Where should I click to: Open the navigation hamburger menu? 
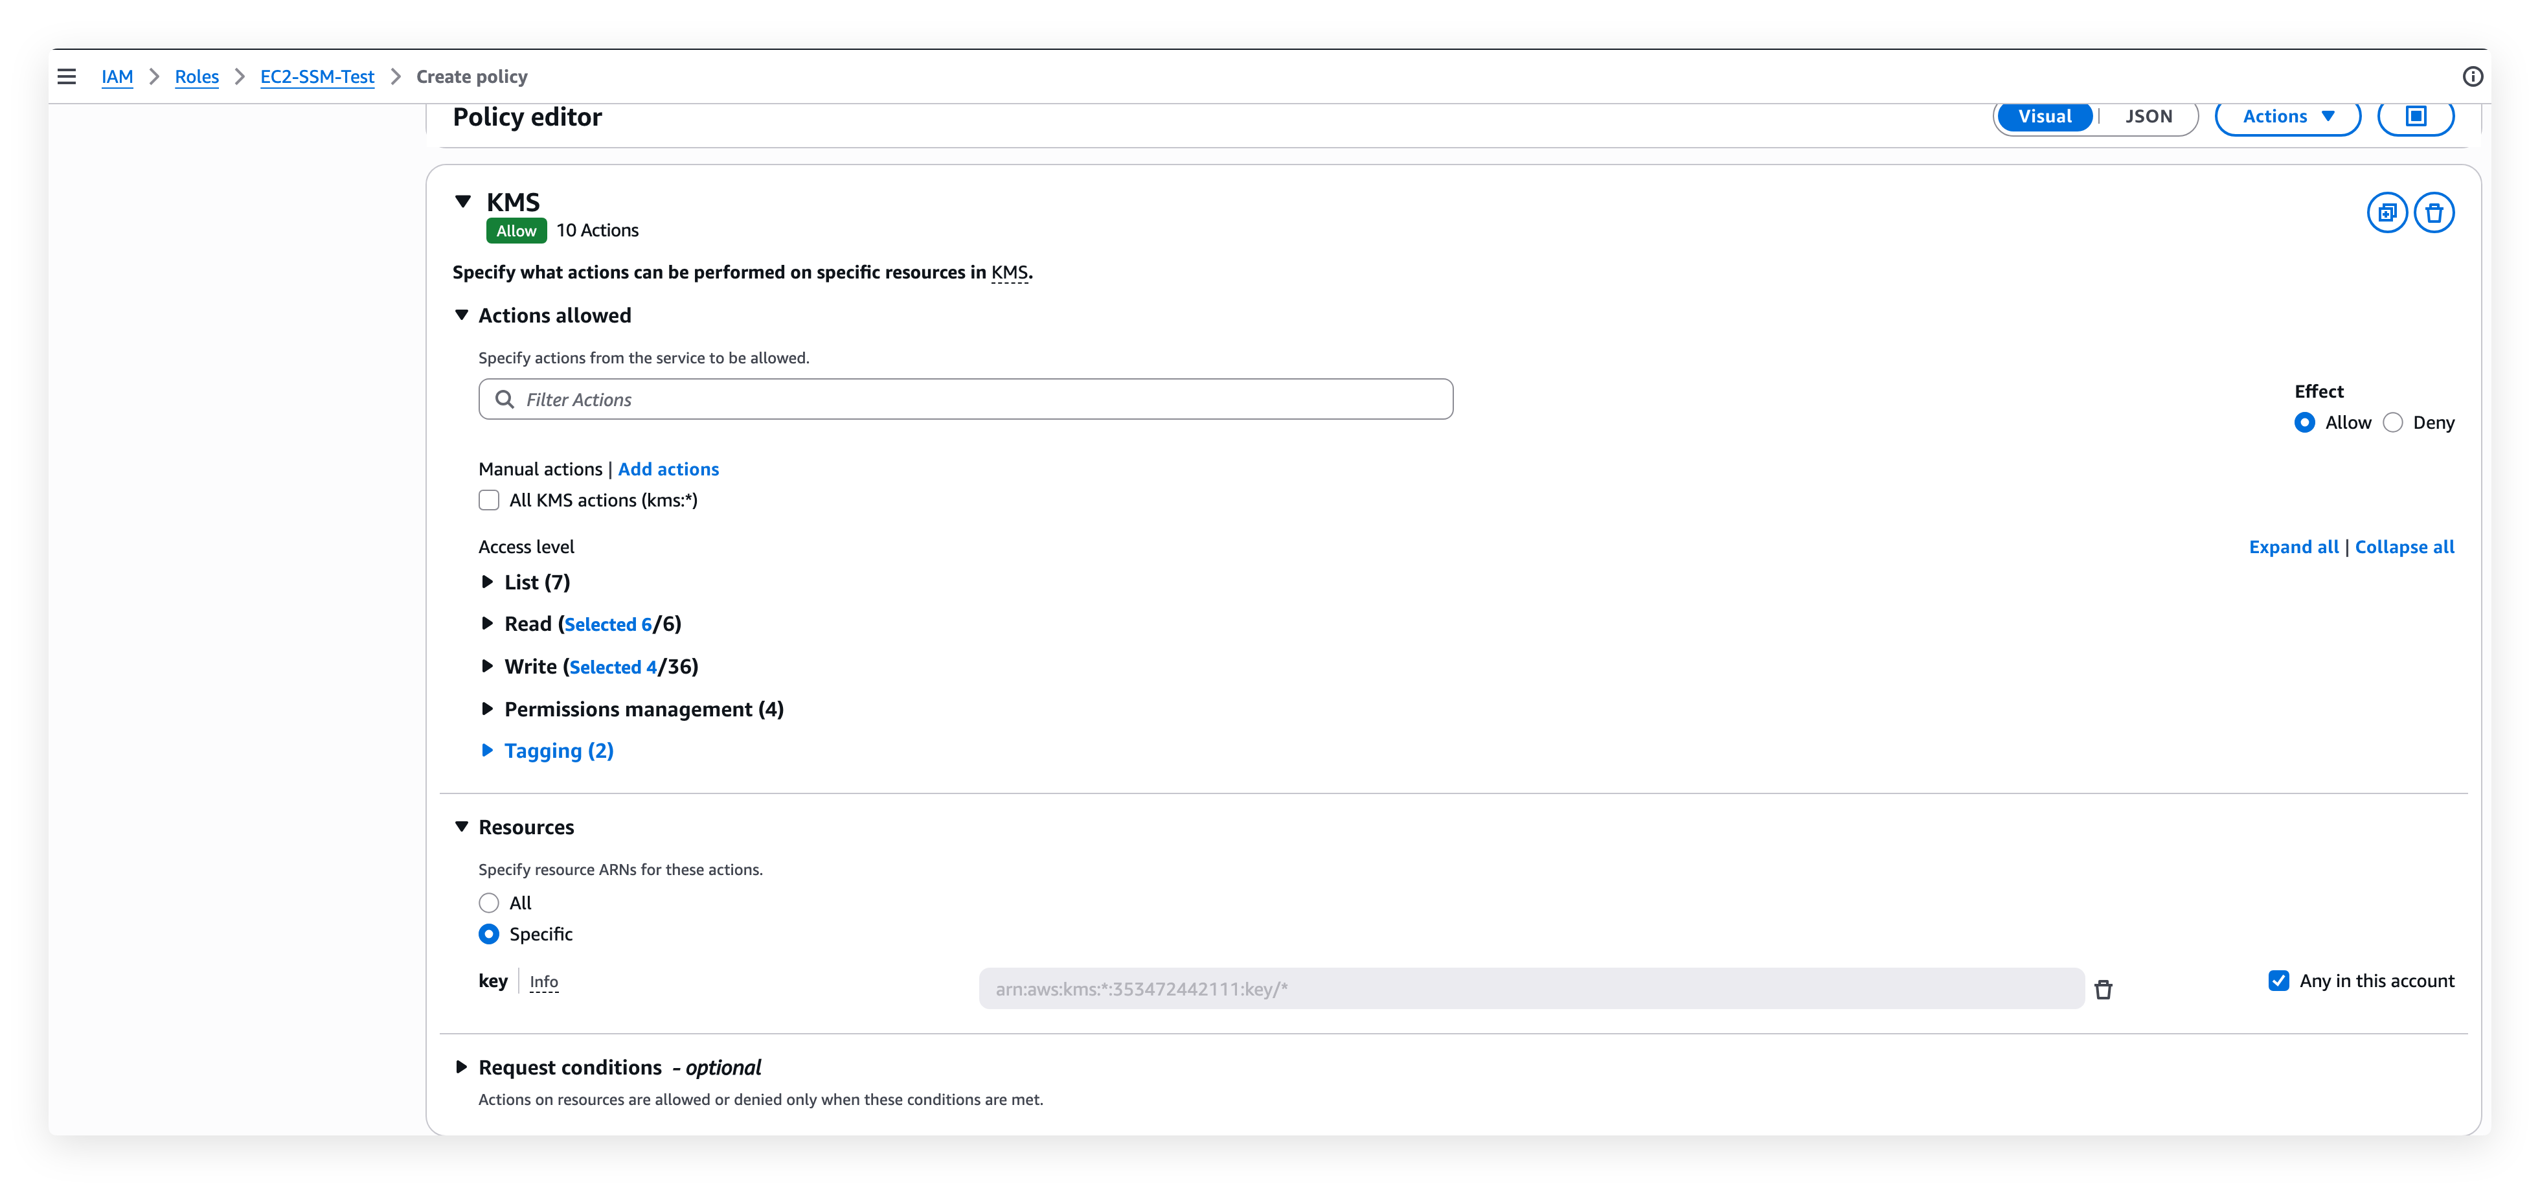click(66, 76)
